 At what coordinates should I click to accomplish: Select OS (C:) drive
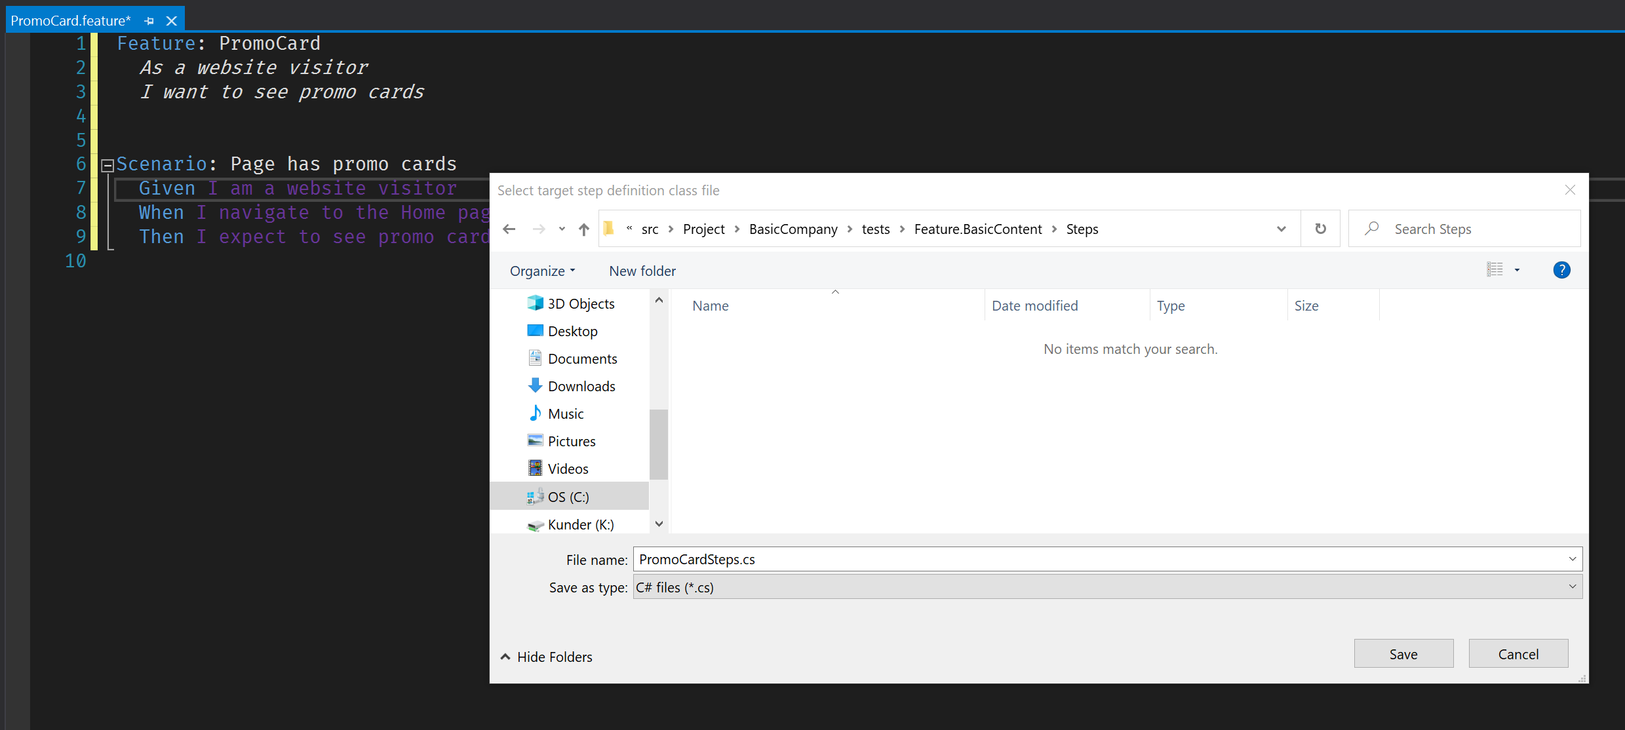[568, 497]
